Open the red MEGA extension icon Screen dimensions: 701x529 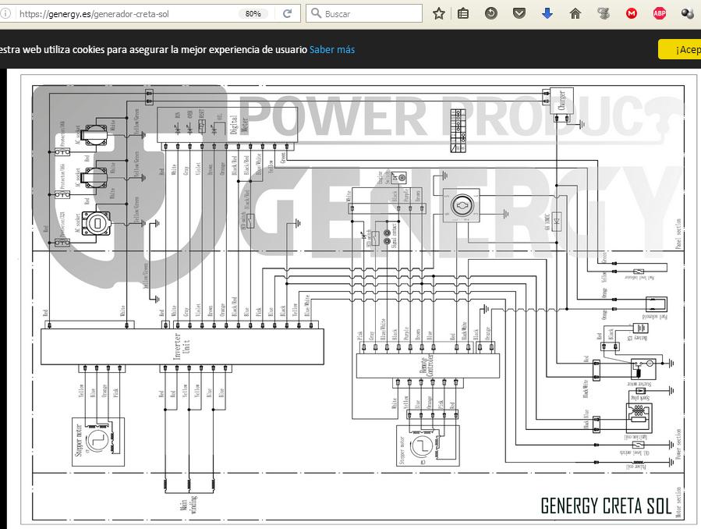click(632, 14)
